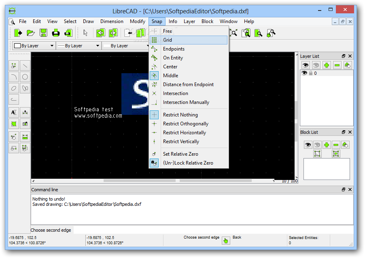Add a new layer with the plus icon
Image resolution: width=365 pixels, height=258 pixels.
[x=327, y=65]
